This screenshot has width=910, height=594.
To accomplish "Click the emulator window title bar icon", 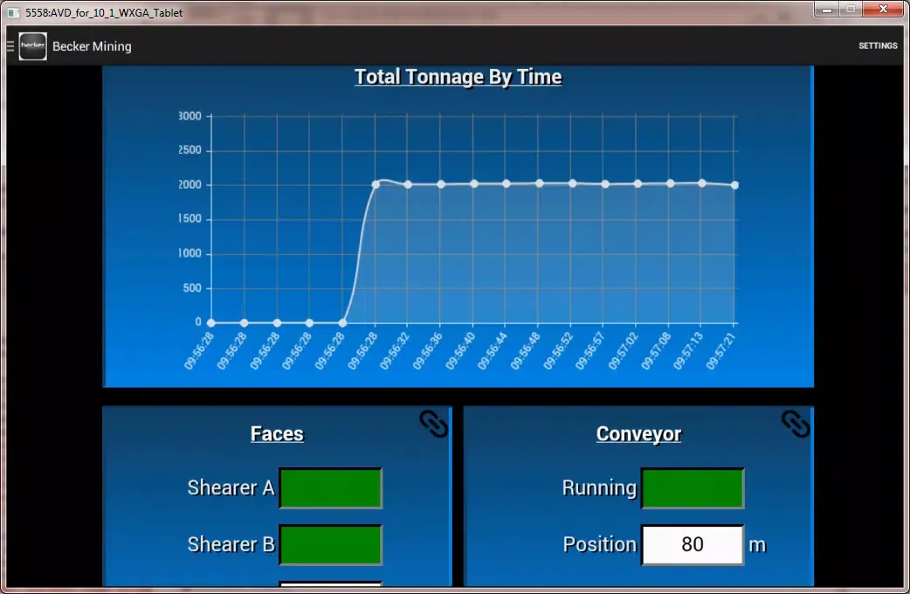I will click(x=13, y=12).
